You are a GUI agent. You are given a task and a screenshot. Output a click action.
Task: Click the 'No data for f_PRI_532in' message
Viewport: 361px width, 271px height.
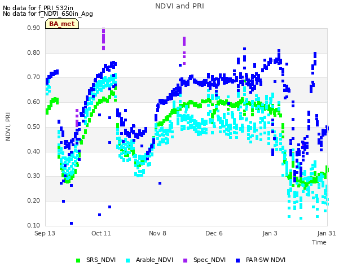tap(38, 8)
